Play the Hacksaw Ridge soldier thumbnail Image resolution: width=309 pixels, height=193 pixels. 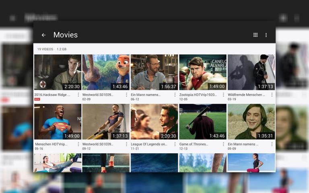58,72
